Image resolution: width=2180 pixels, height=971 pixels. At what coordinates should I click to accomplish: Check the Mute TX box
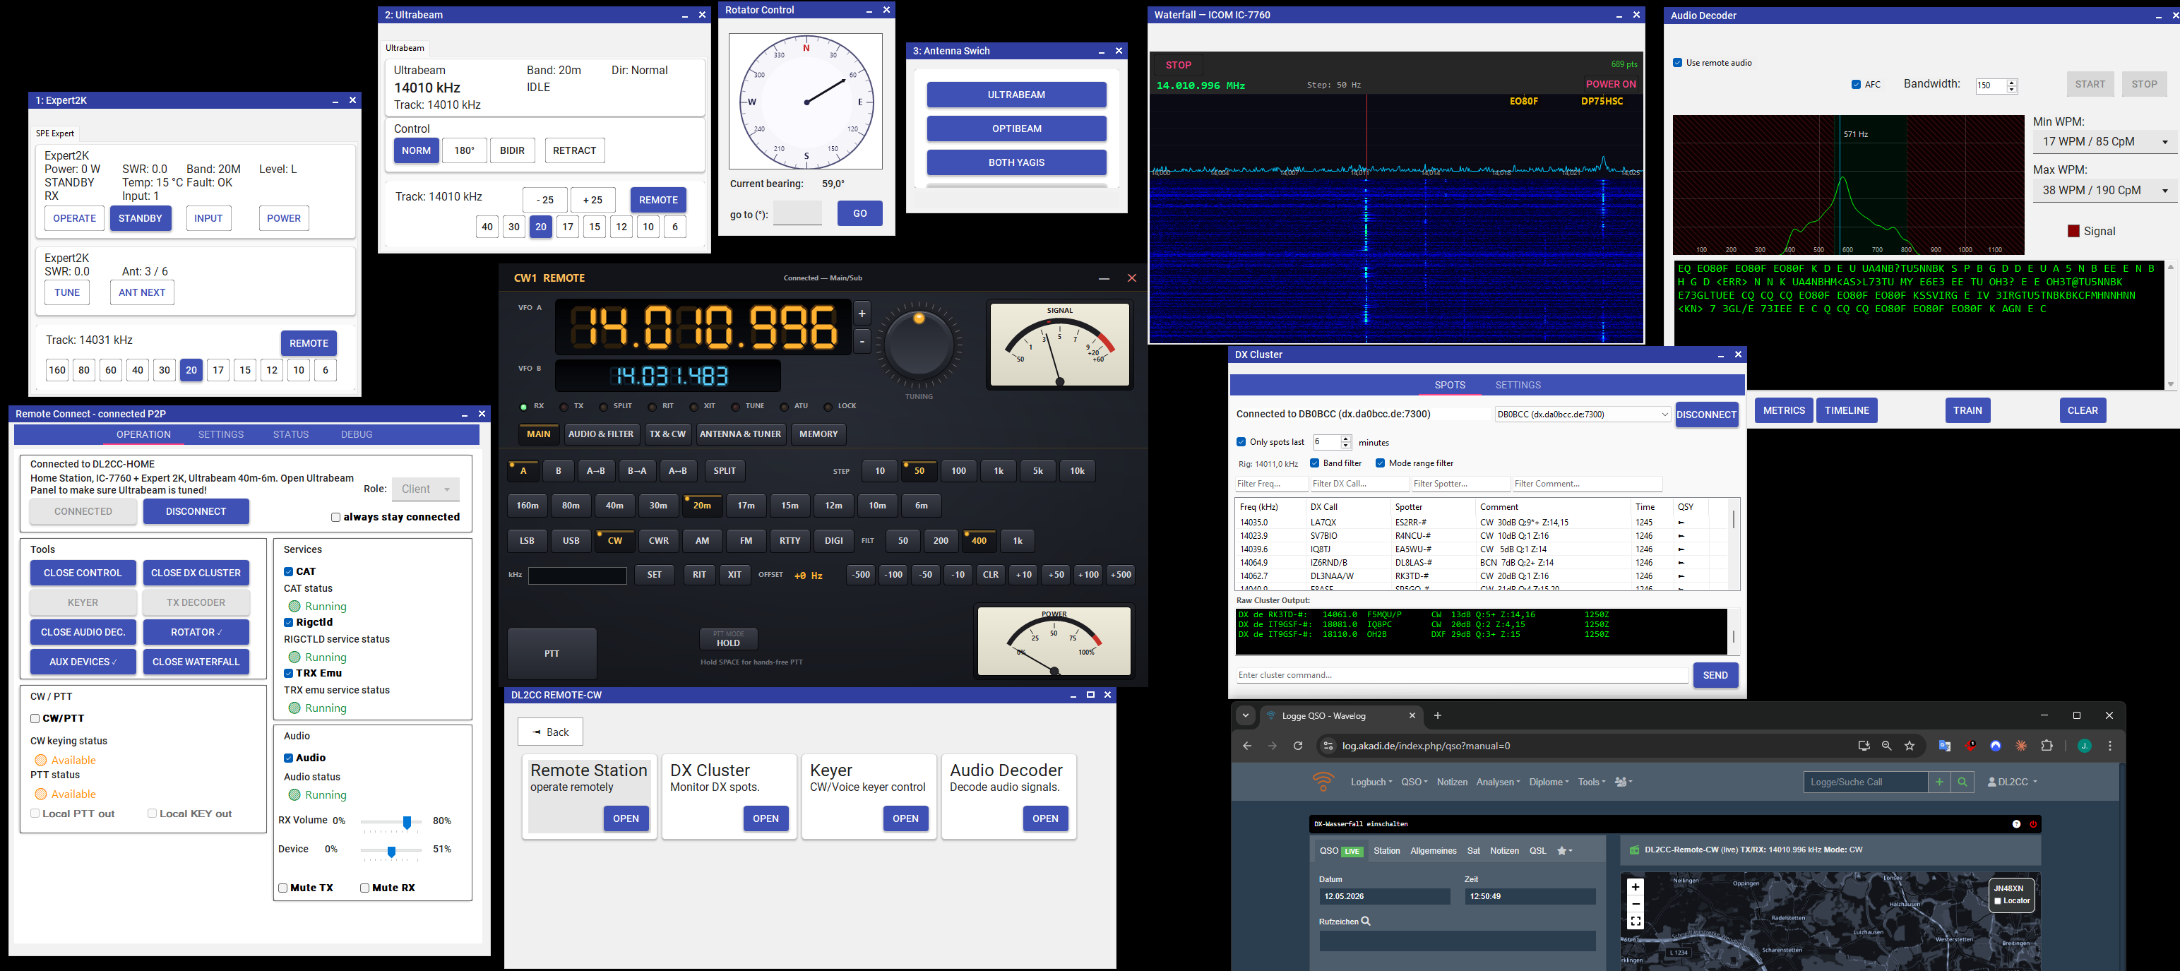coord(282,888)
